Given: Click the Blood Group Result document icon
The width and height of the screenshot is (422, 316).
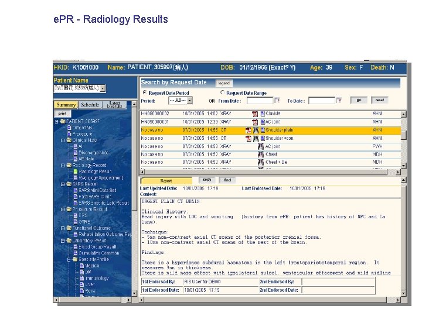Looking at the screenshot, I should point(76,247).
